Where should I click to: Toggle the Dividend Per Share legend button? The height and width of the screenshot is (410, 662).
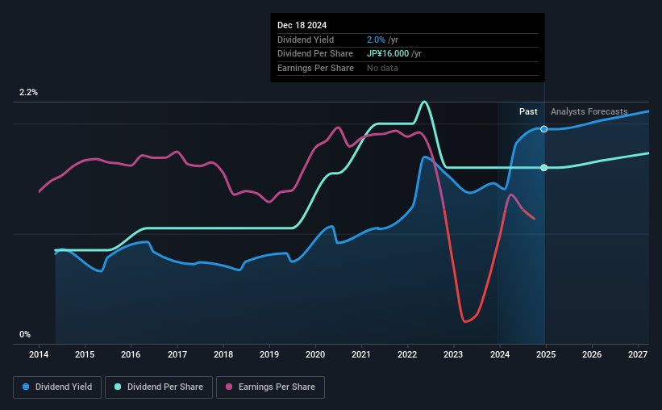[x=159, y=387]
